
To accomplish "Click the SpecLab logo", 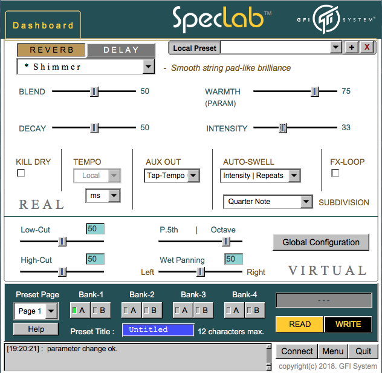I will pos(221,19).
